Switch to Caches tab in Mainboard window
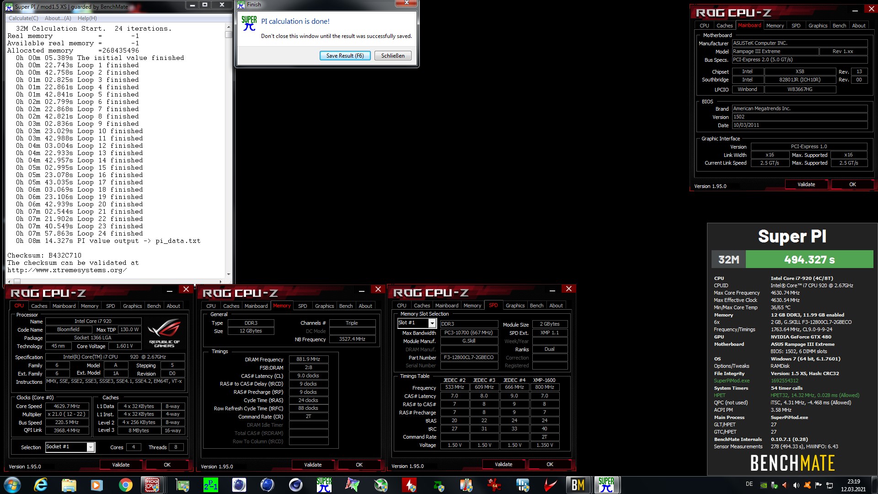The image size is (878, 494). tap(724, 26)
